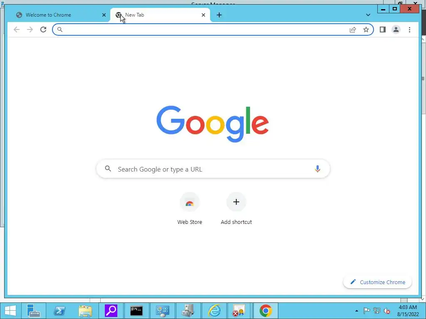Show hidden system tray icons
Screen dimensions: 426x319
357,311
